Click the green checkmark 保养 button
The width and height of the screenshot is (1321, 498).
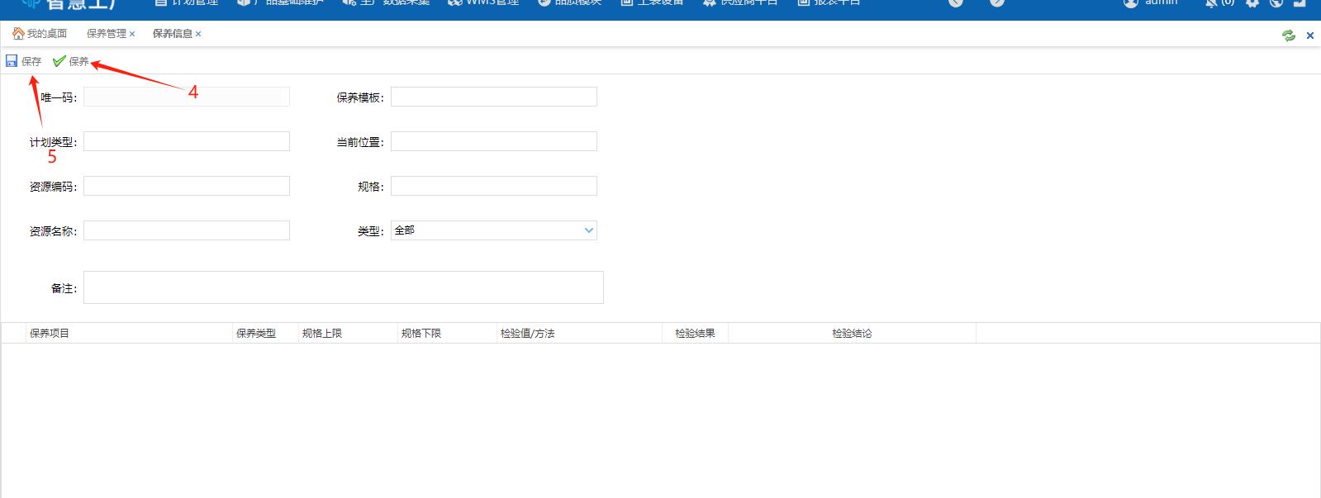(x=59, y=61)
